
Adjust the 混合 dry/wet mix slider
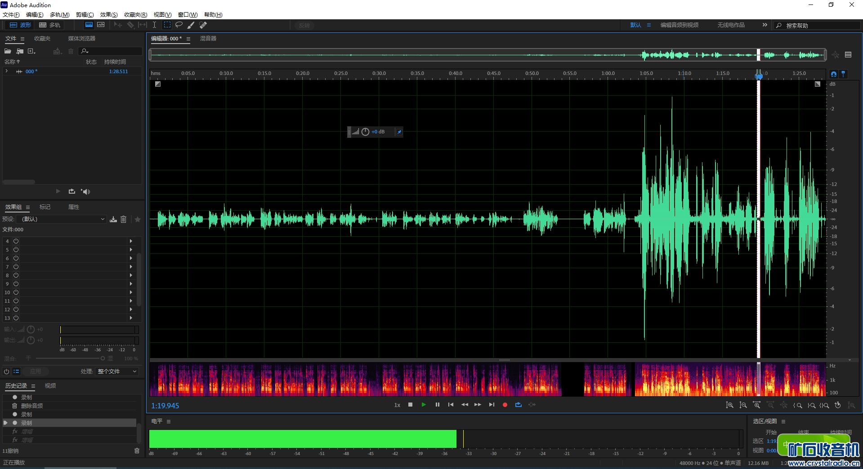(x=103, y=358)
